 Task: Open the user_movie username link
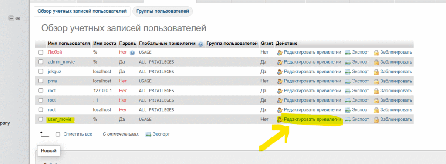pyautogui.click(x=59, y=120)
